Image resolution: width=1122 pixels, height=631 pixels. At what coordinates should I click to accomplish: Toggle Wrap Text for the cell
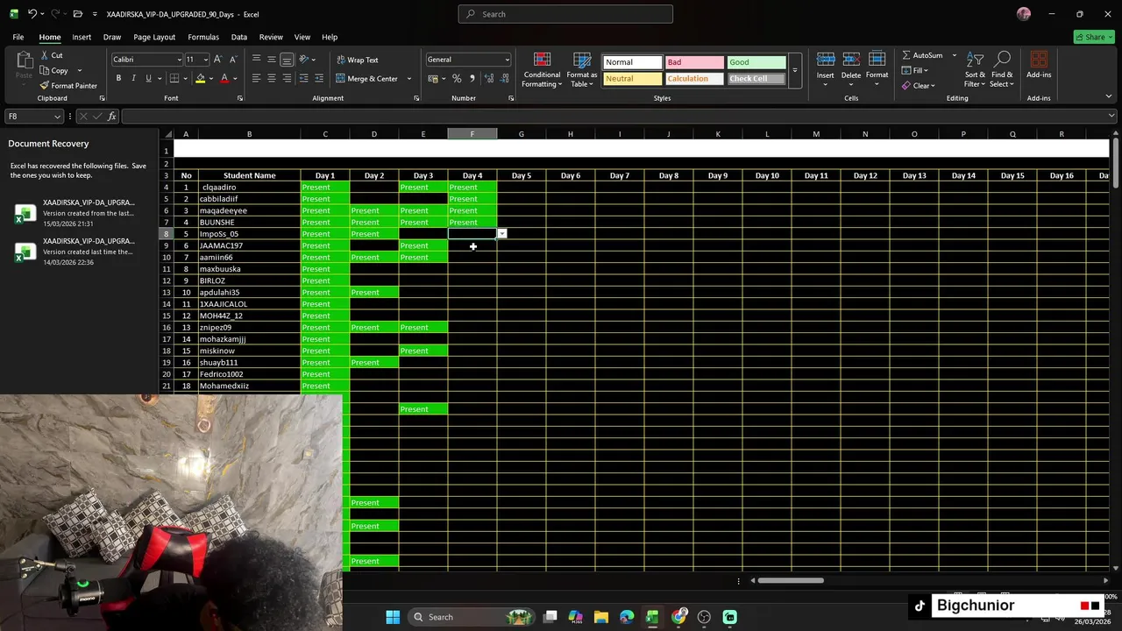pyautogui.click(x=358, y=60)
